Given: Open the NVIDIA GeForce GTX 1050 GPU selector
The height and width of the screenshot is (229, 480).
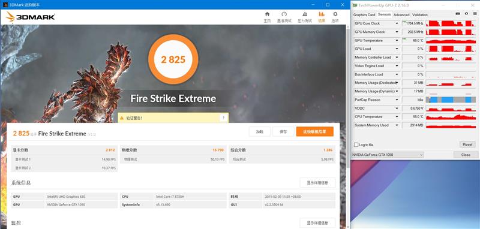Looking at the screenshot, I should (388, 155).
